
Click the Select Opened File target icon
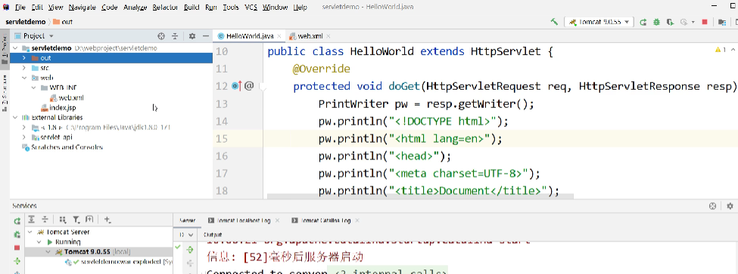click(161, 35)
